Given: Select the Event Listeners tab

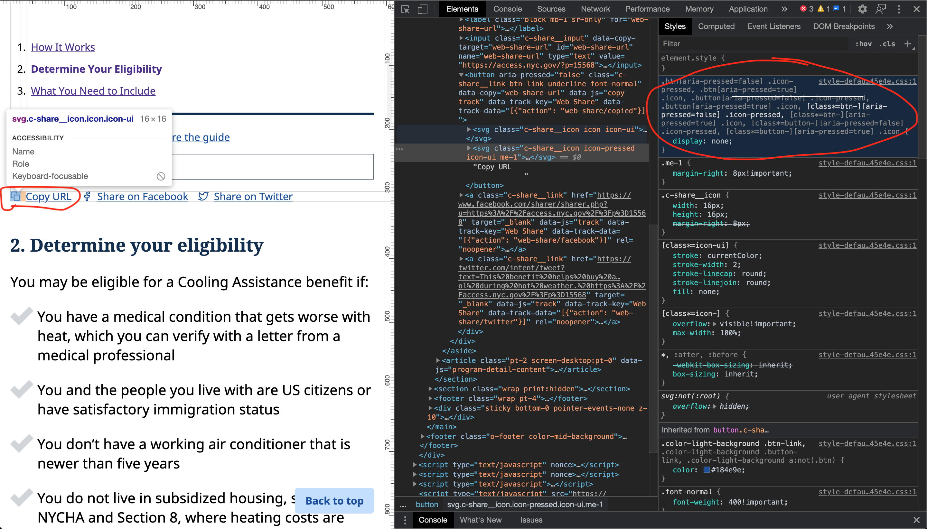Looking at the screenshot, I should [774, 26].
